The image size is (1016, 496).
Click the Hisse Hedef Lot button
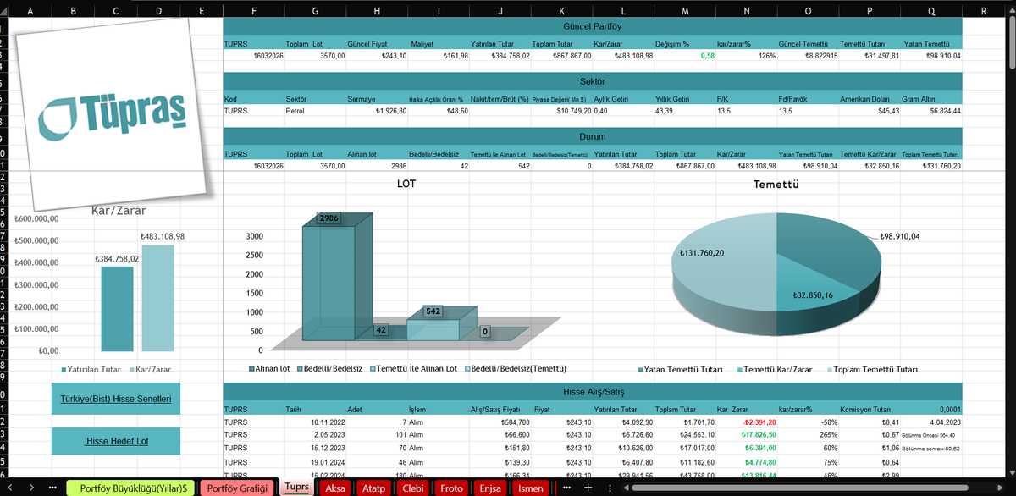tap(116, 441)
